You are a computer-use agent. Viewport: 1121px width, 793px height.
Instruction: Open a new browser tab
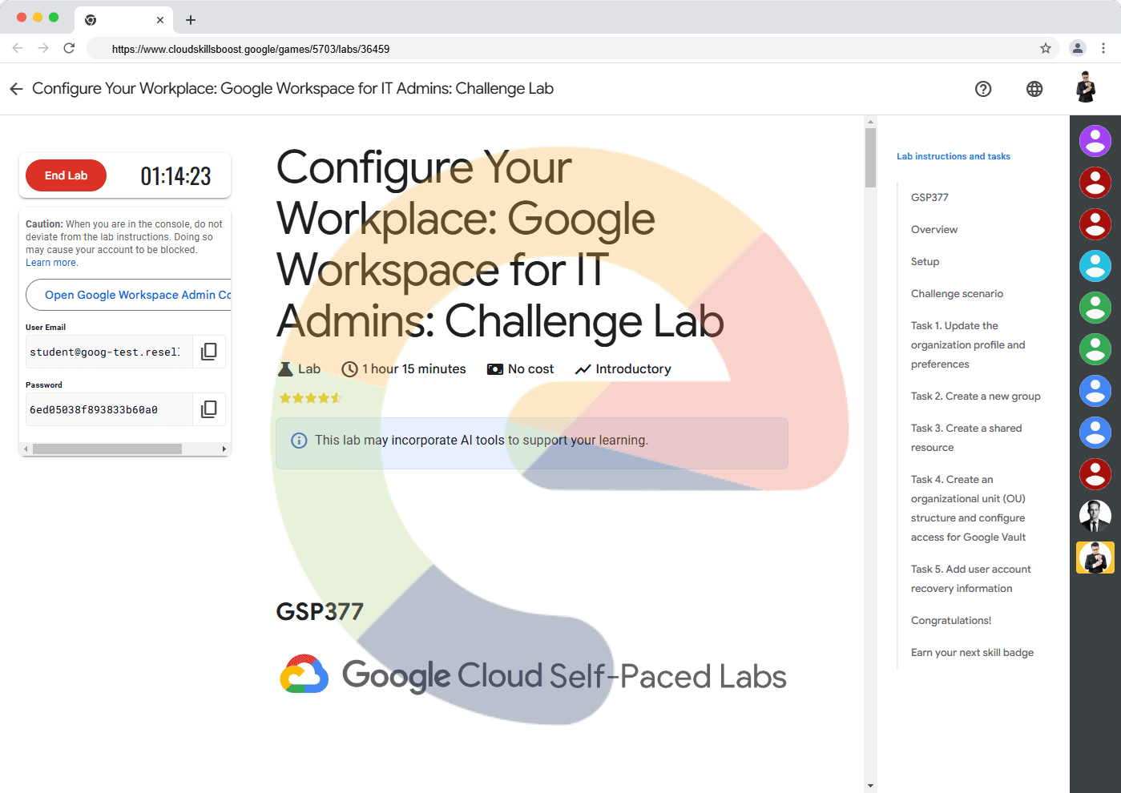coord(191,20)
